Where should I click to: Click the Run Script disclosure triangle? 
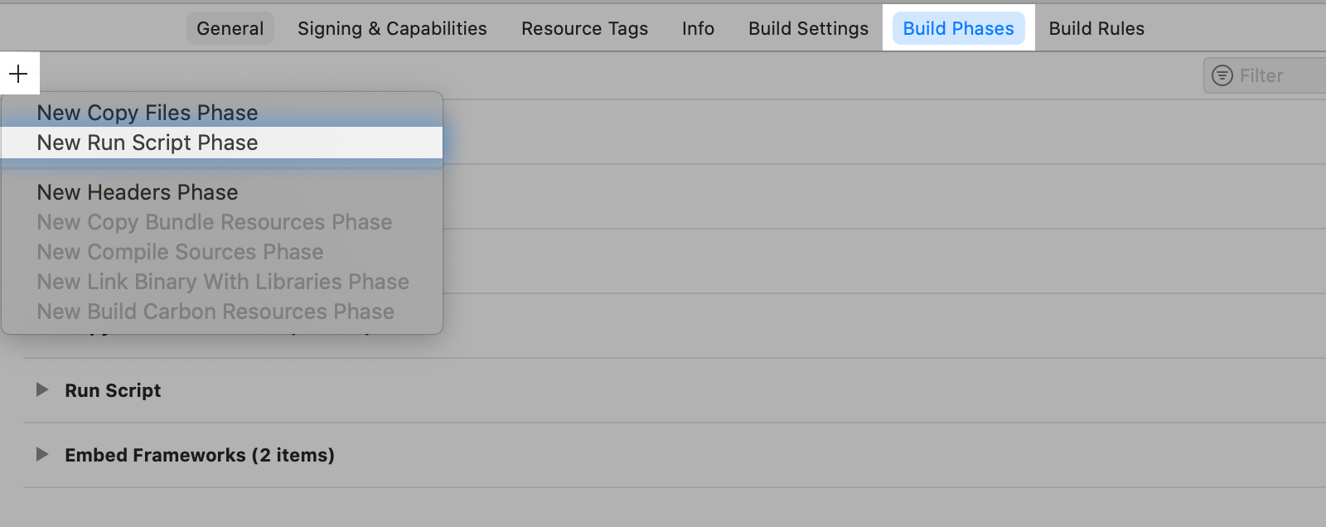[x=43, y=390]
